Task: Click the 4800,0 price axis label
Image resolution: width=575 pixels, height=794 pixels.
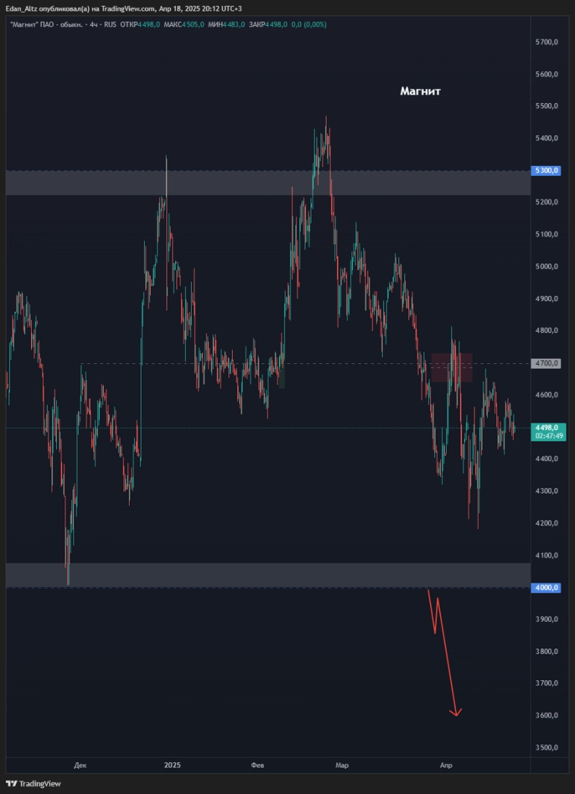Action: point(546,331)
